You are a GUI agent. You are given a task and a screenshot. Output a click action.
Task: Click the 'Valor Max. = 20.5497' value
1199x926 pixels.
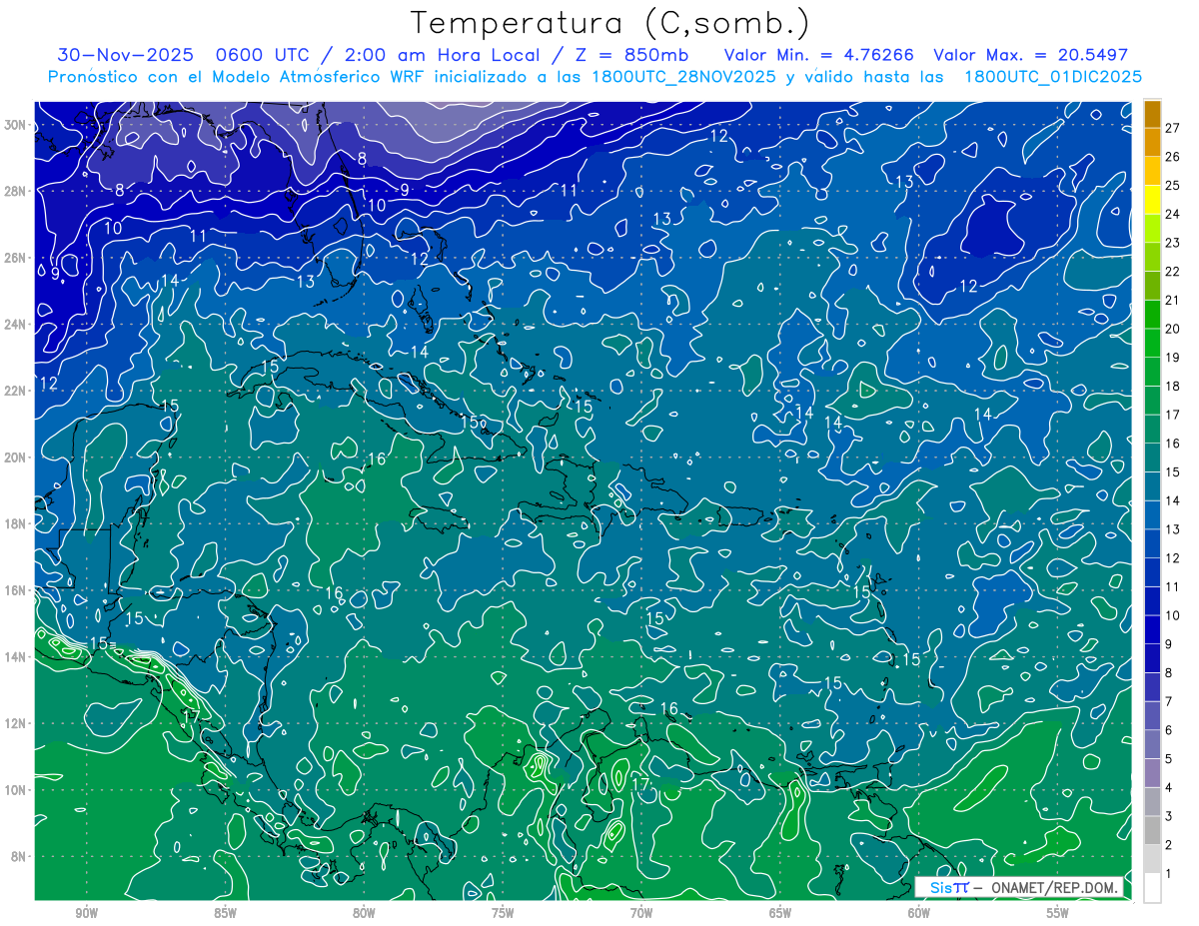click(1030, 55)
